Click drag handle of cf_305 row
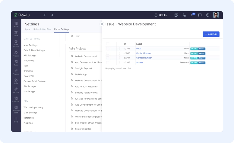 (x=119, y=62)
